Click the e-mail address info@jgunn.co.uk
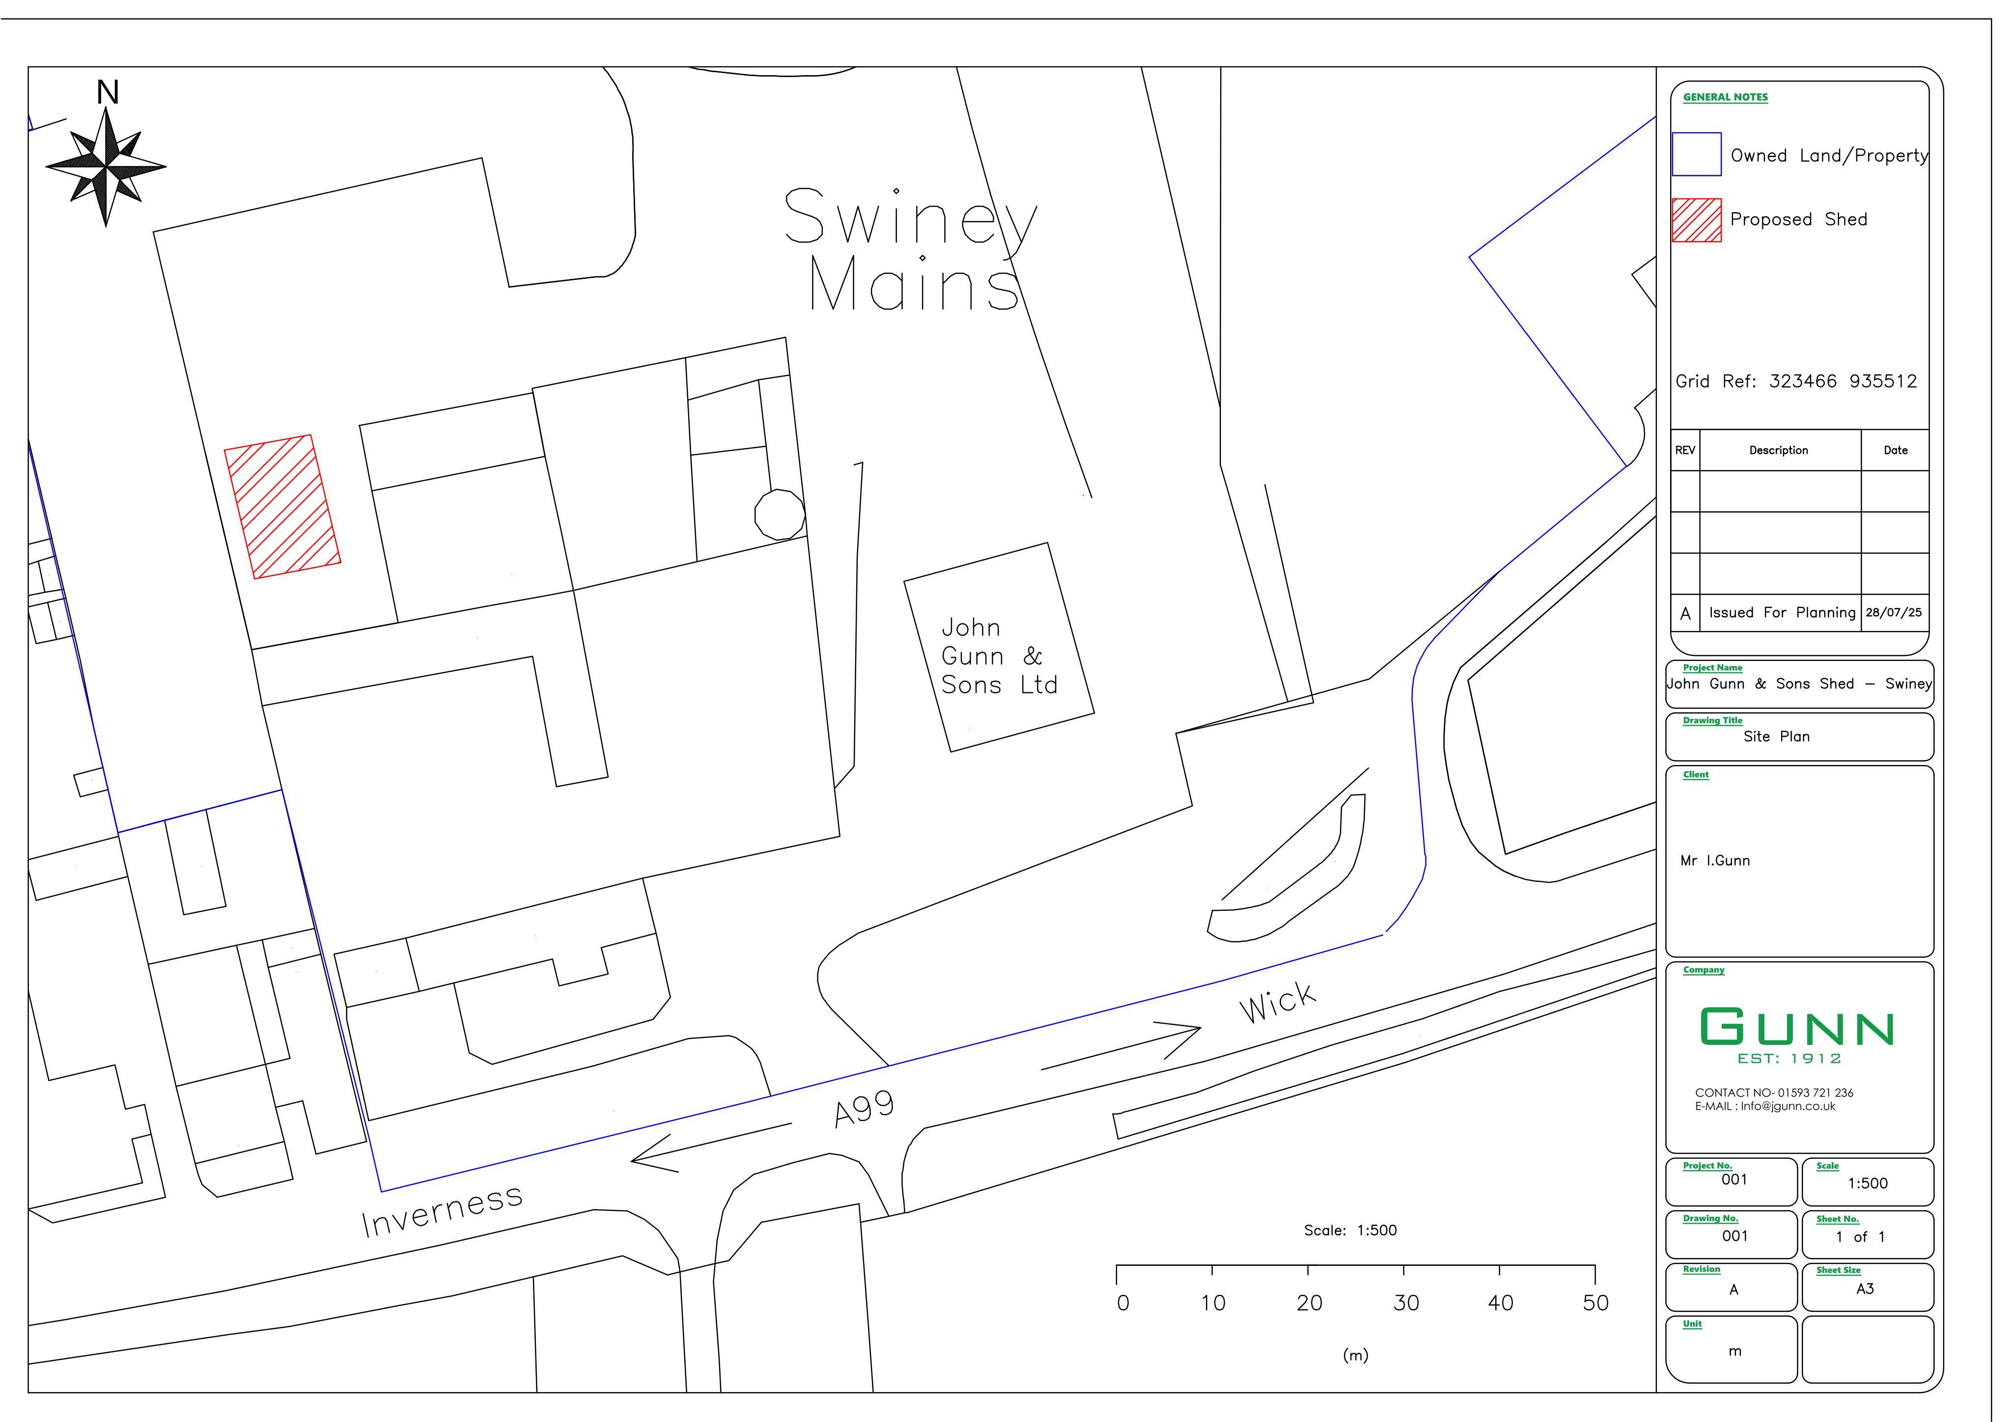Image resolution: width=2012 pixels, height=1422 pixels. [x=1788, y=1107]
